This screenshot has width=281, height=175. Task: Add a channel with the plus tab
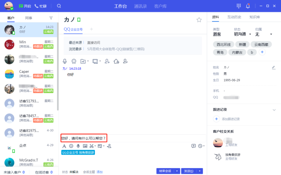coord(91,29)
